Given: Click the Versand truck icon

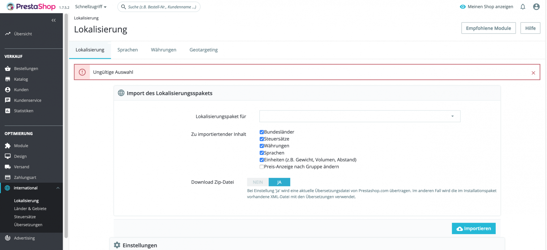Looking at the screenshot, I should pyautogui.click(x=8, y=167).
